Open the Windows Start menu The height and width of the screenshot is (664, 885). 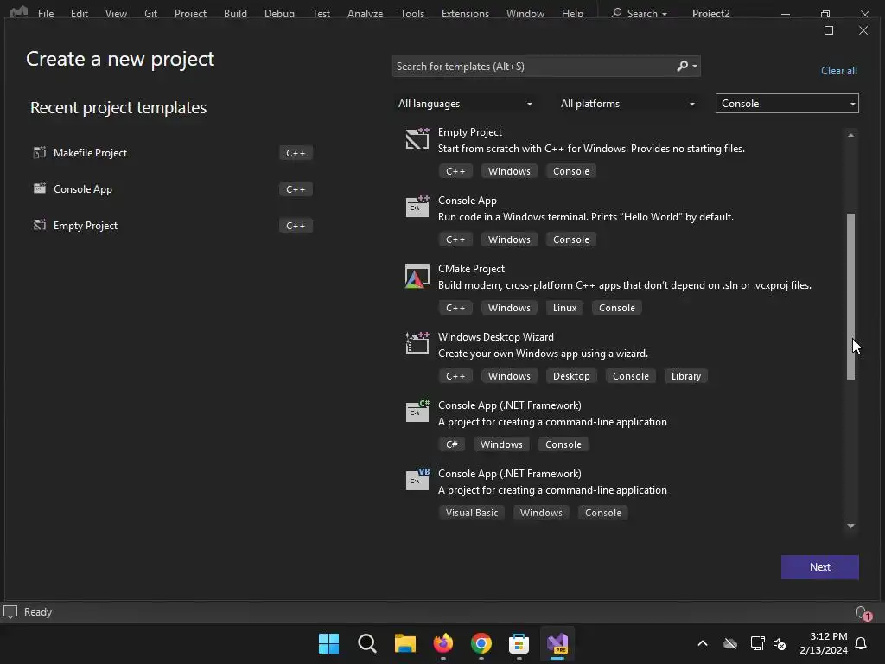(328, 643)
